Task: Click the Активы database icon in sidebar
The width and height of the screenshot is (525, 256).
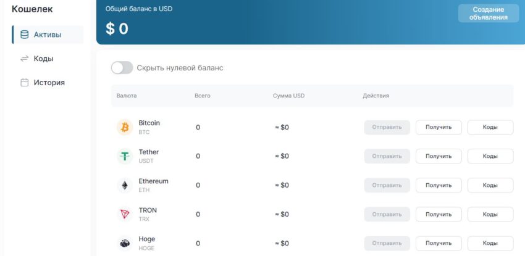Action: [25, 35]
